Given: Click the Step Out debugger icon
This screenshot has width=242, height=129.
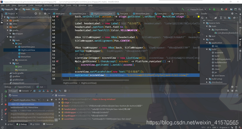Looking at the screenshot, I should [52, 91].
